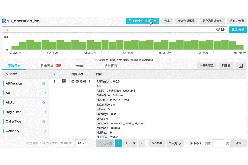The width and height of the screenshot is (248, 165).
Task: Switch to the 统计图表 tab
Action: (x=111, y=66)
